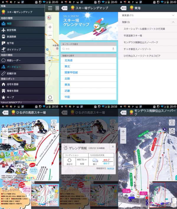Zoom in on the モンデウス slope map
This screenshot has width=177, height=209.
coord(123,132)
